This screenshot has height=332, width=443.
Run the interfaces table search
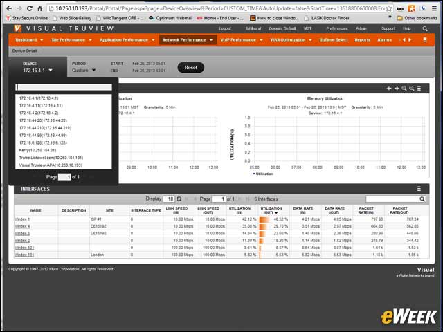click(422, 199)
